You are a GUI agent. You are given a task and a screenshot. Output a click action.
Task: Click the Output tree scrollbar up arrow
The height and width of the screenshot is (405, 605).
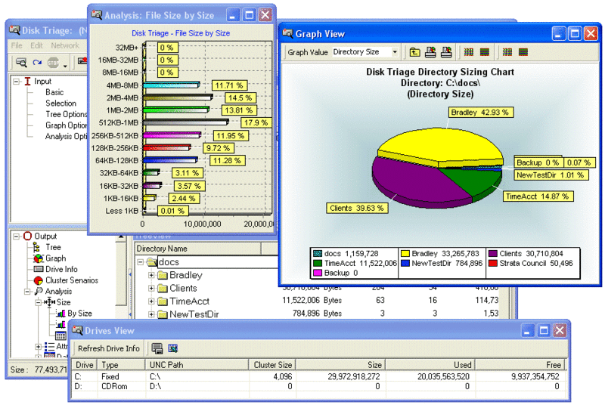click(x=121, y=237)
